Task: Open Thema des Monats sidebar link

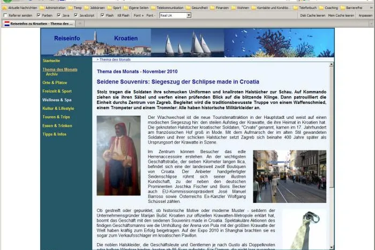Action: [60, 70]
